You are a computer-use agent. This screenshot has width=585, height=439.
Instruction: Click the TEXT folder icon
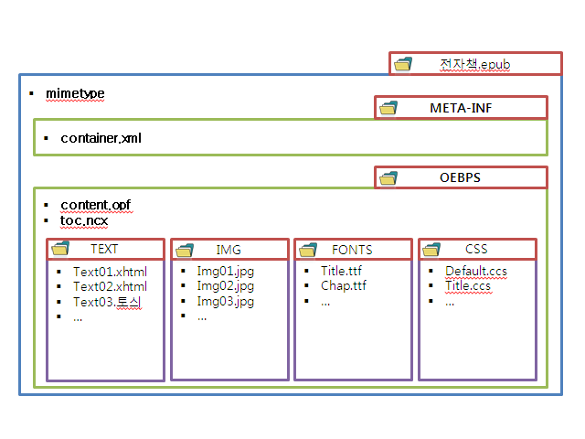coord(60,249)
